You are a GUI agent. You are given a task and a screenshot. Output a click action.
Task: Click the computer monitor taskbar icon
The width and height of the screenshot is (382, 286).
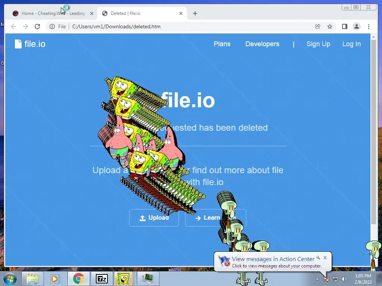tap(148, 279)
